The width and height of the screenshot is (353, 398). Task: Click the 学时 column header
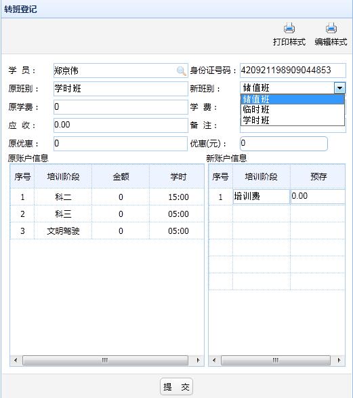click(178, 176)
